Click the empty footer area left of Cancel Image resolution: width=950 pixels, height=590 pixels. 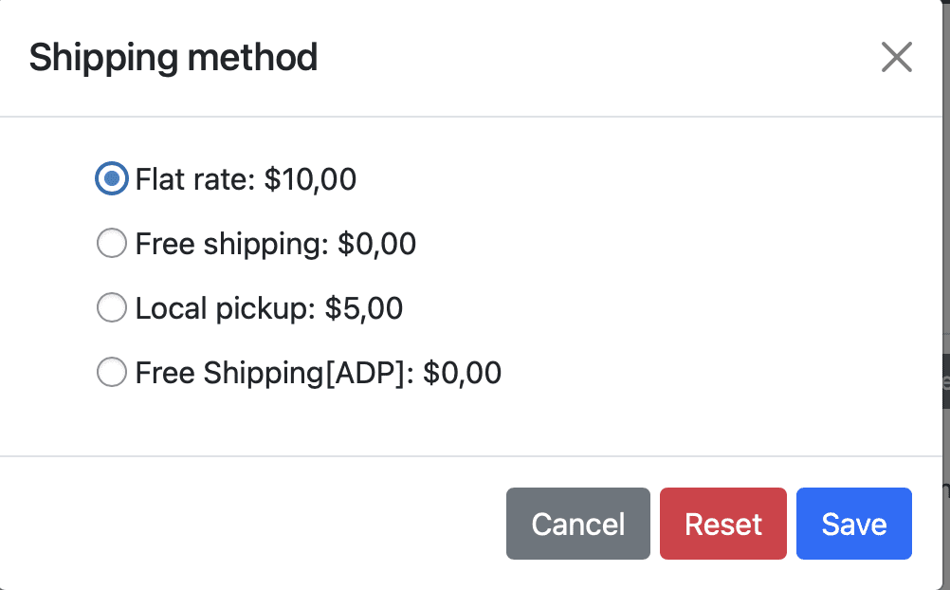pos(256,524)
